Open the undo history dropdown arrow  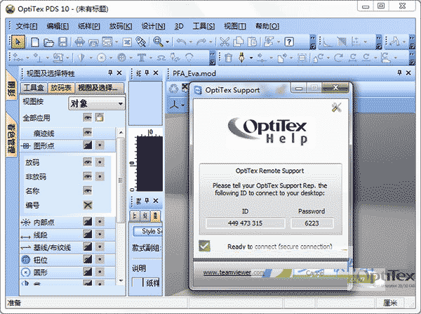click(190, 42)
